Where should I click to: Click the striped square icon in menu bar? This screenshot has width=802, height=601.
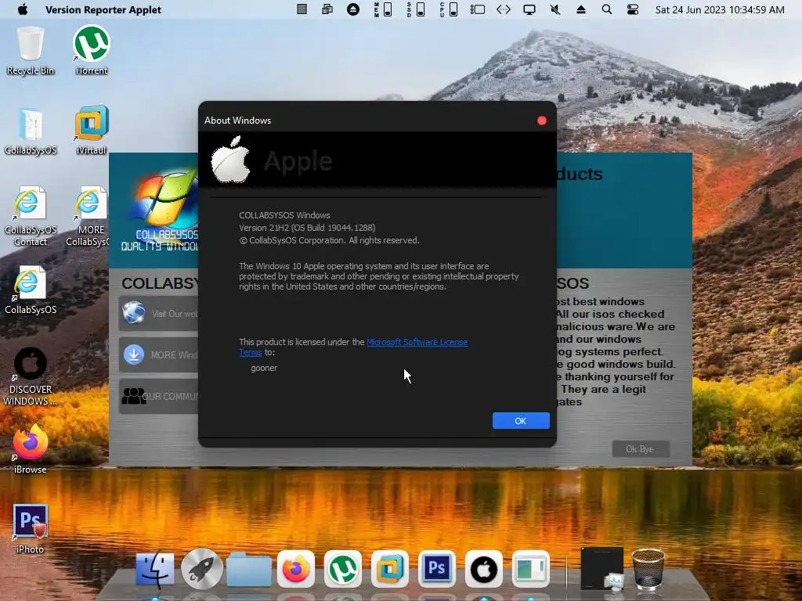(x=302, y=9)
